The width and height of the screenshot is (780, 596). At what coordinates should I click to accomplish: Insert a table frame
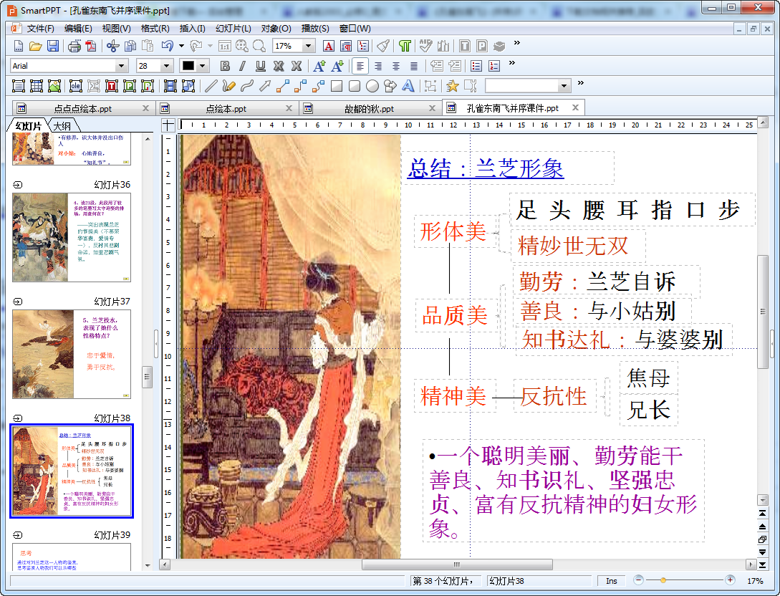click(37, 86)
